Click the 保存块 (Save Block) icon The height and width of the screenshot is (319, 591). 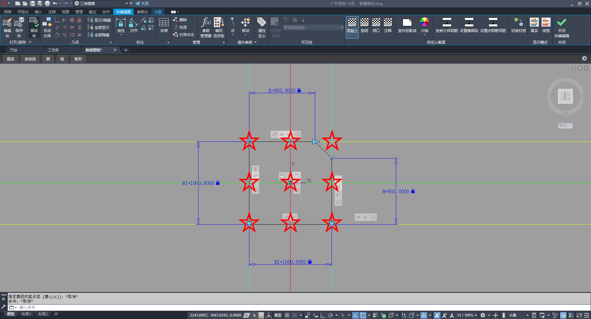point(19,27)
